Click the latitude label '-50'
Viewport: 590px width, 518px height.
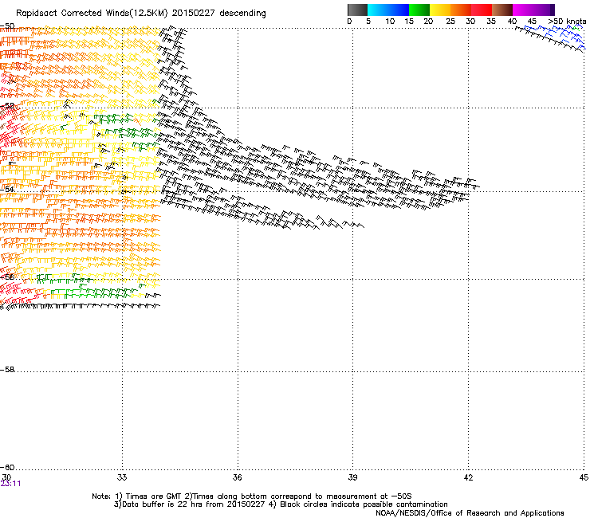click(7, 26)
